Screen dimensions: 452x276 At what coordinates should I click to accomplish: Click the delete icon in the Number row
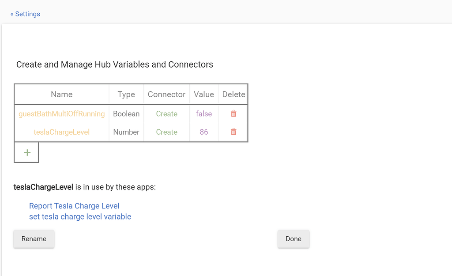coord(233,132)
